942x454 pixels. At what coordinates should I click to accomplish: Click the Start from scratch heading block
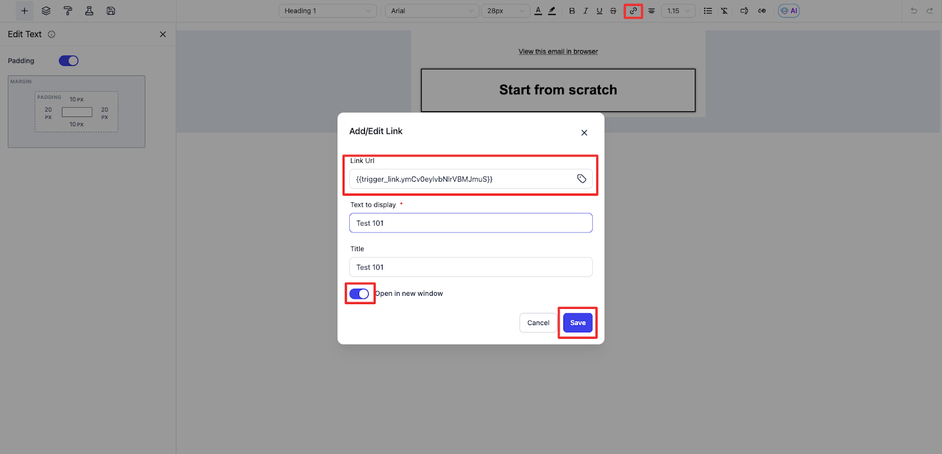point(558,90)
